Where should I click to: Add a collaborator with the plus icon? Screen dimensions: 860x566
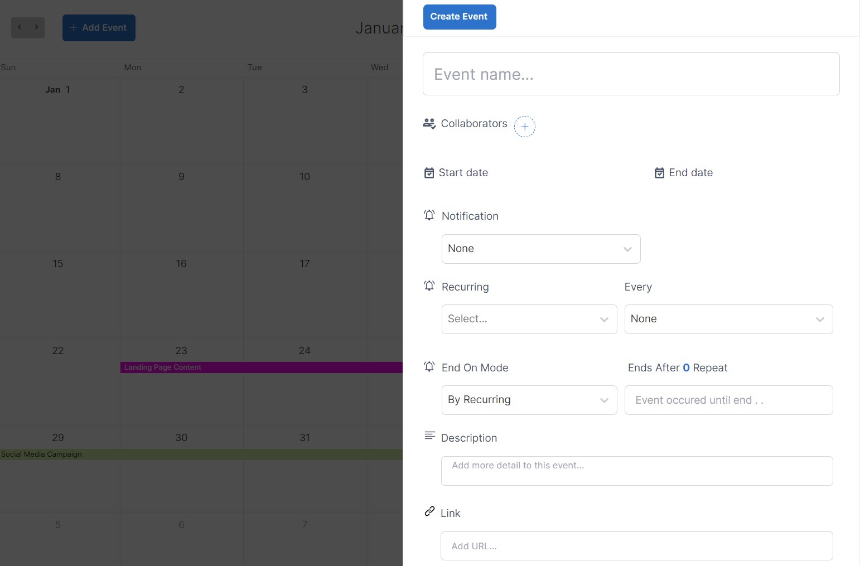tap(525, 127)
